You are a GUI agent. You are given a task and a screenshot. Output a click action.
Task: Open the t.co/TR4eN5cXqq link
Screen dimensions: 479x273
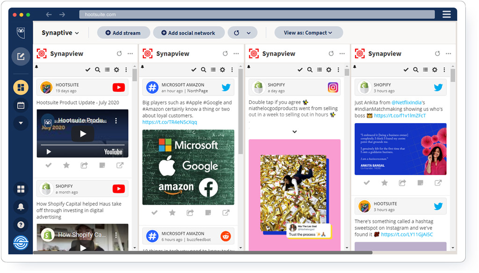click(169, 122)
